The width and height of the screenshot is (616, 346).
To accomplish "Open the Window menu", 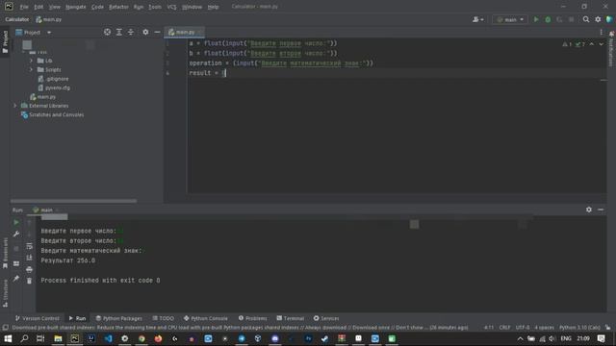I will pyautogui.click(x=192, y=7).
